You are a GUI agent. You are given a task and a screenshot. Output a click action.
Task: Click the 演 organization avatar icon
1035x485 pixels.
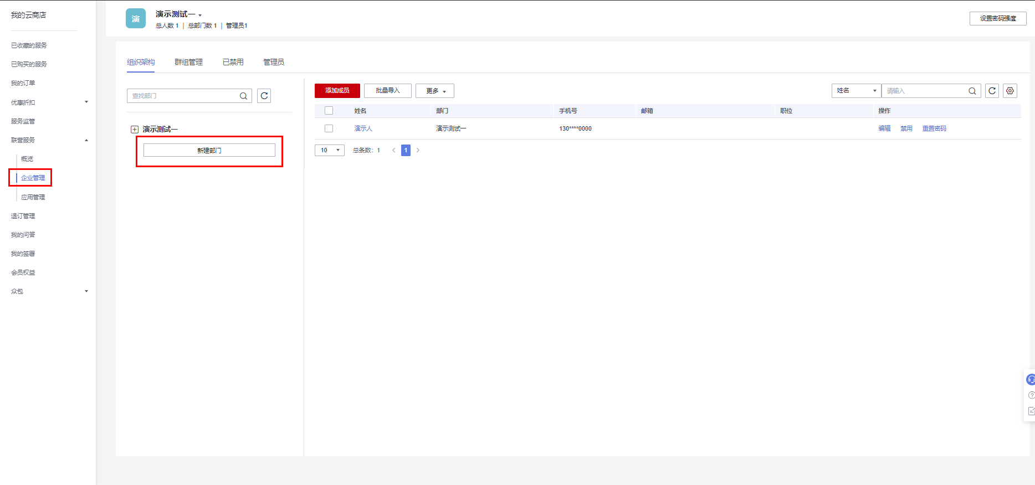pos(136,19)
